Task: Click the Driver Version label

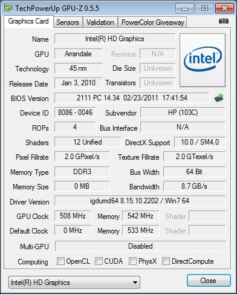Action: pyautogui.click(x=30, y=201)
